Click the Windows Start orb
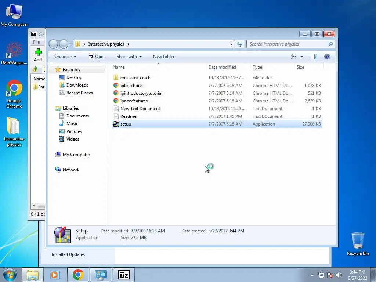The height and width of the screenshot is (282, 376). [10, 275]
